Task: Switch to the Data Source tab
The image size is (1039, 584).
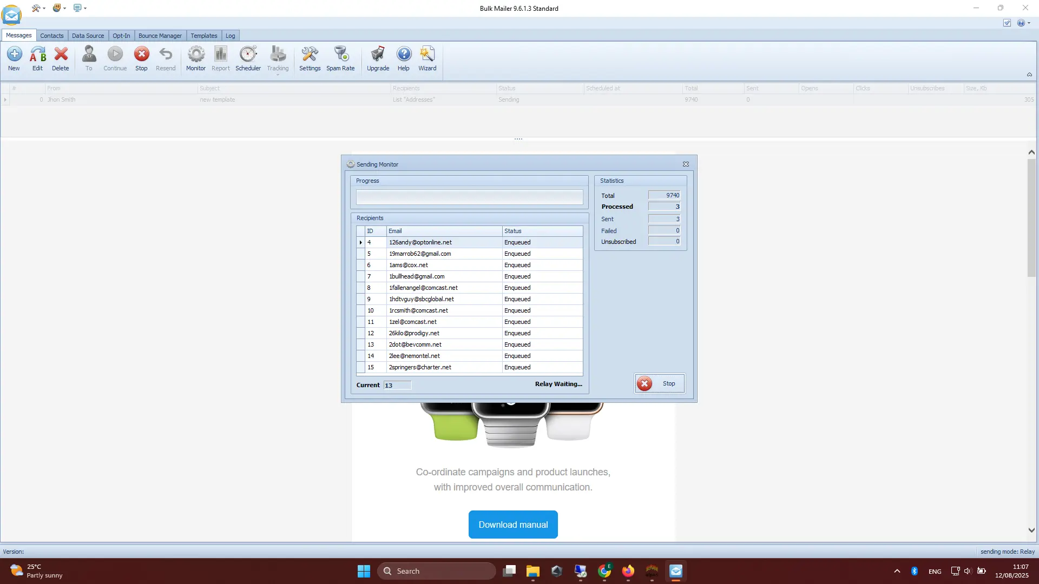Action: 88,36
